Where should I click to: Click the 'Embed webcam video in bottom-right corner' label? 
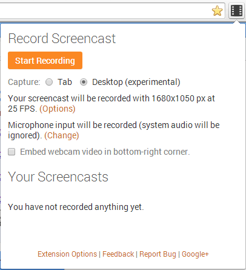click(105, 152)
